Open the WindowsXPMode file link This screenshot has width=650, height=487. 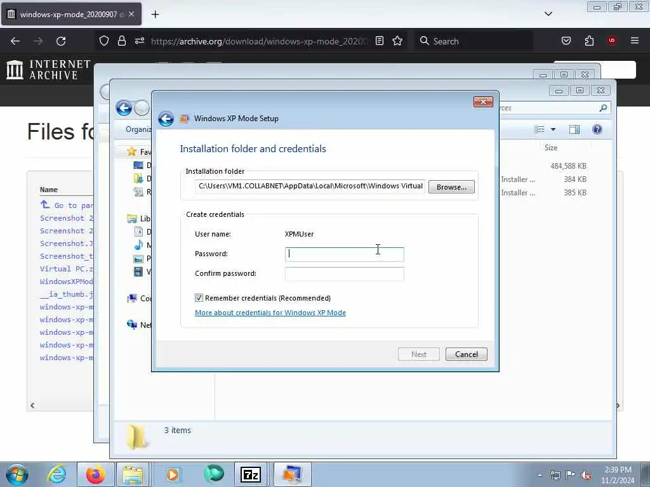point(67,282)
